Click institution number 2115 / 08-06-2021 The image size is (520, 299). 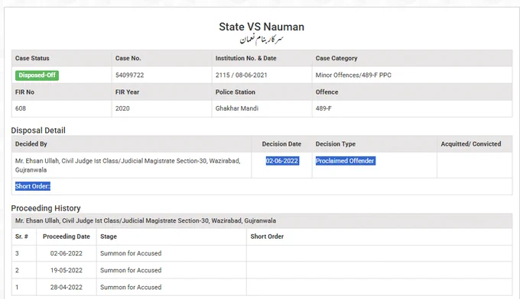click(x=241, y=75)
